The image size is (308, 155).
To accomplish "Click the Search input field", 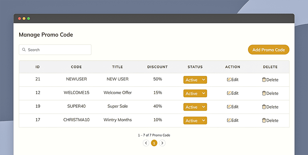I will click(x=55, y=50).
